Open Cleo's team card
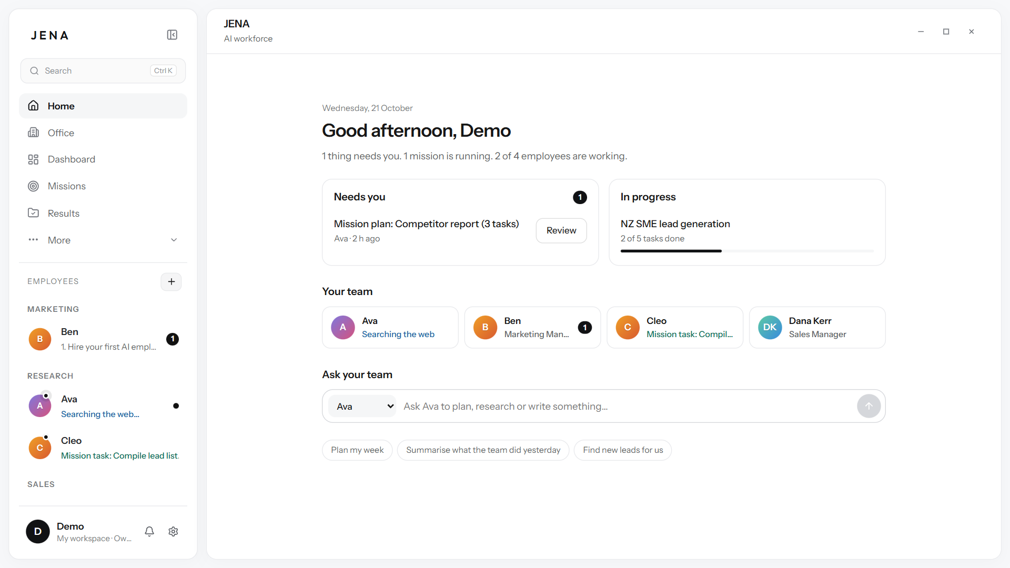Screen dimensions: 1010x568 [675, 327]
